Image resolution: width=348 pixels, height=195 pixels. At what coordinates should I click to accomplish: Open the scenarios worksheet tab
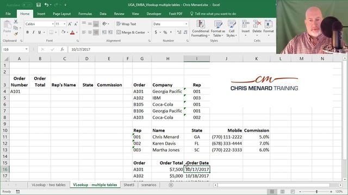click(x=148, y=185)
